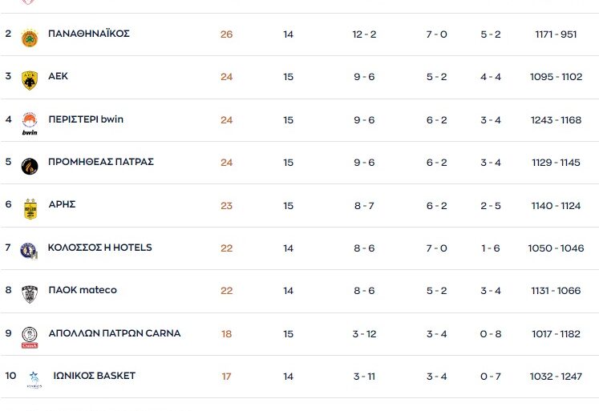Click Panathinaikos points value 26
The width and height of the screenshot is (599, 411).
click(x=226, y=34)
